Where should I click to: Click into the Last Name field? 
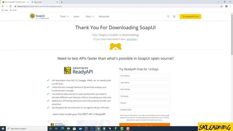click(x=145, y=83)
